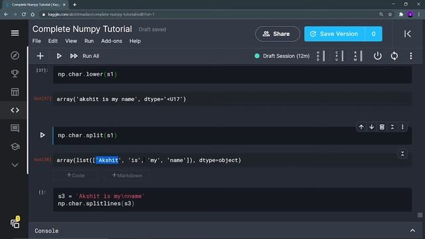Open the trophy Competitions icon
This screenshot has height=239, width=425.
(x=15, y=74)
